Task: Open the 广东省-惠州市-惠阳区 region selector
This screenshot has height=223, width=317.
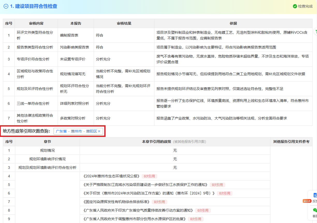Action: pos(76,131)
